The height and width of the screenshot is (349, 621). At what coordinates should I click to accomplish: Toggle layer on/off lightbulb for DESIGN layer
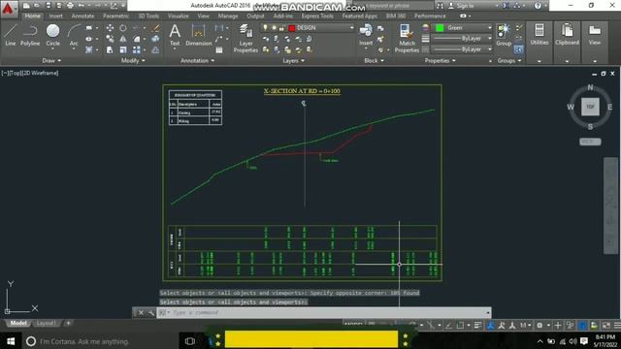click(x=265, y=28)
